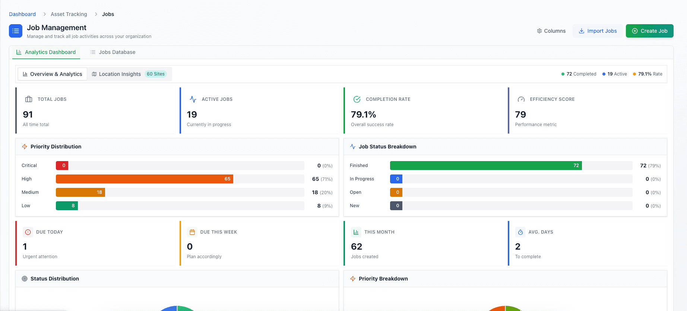Click the Asset Tracking breadcrumb

click(69, 14)
